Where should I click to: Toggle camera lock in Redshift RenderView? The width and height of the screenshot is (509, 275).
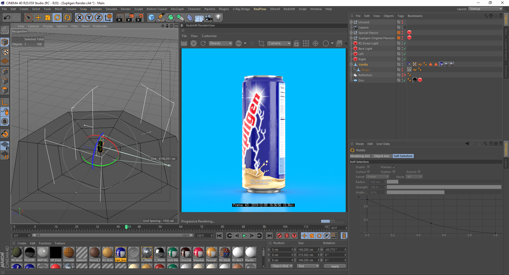coord(296,43)
